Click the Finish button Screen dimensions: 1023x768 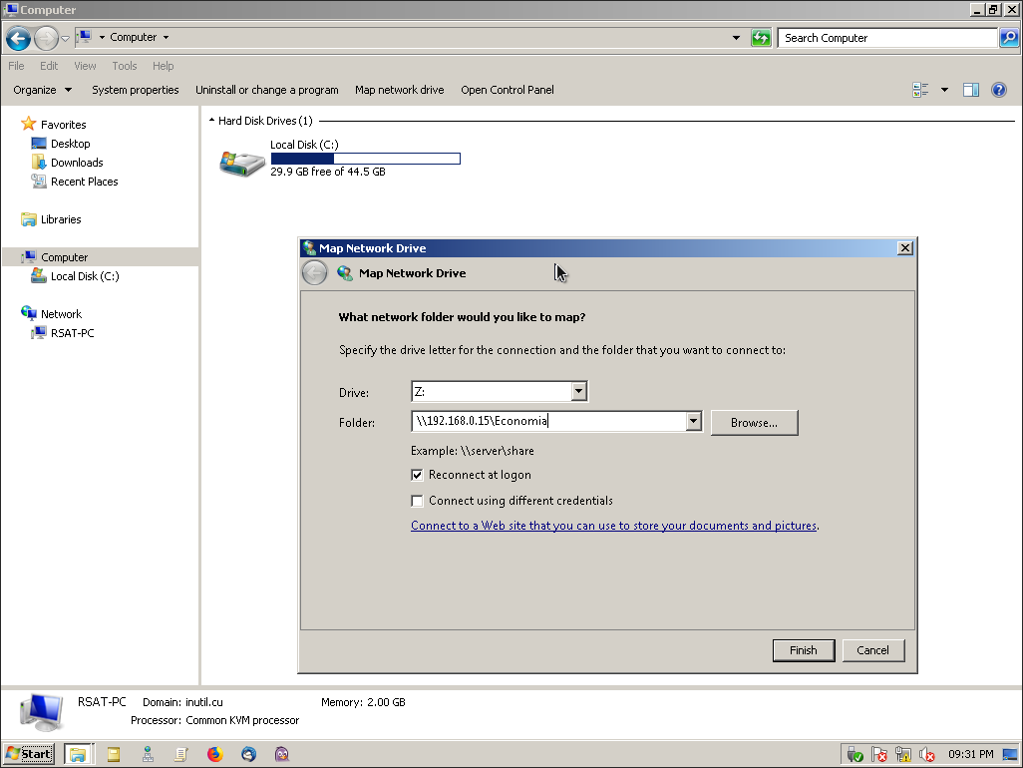803,650
